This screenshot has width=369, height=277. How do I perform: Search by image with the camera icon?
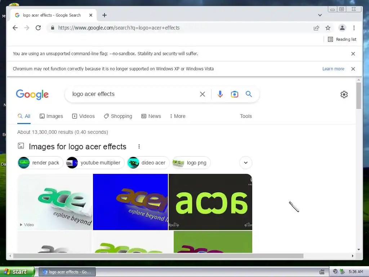pyautogui.click(x=234, y=94)
